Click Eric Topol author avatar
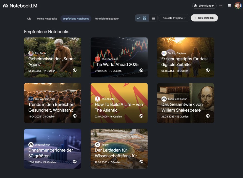 31,53
